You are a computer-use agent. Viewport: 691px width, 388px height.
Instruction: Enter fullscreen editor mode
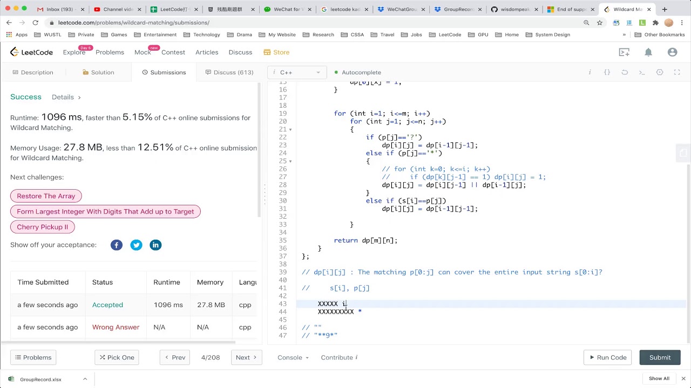tap(677, 72)
